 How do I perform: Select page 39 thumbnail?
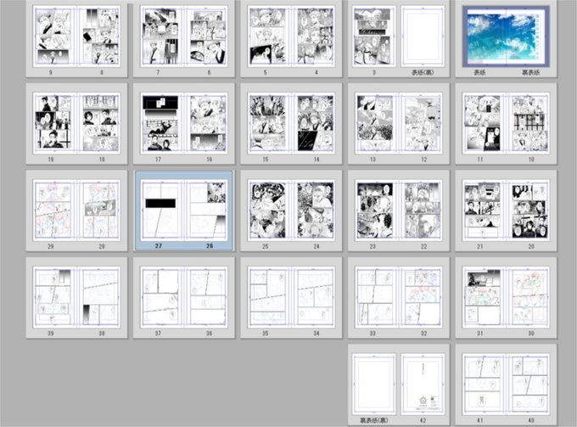tap(53, 297)
